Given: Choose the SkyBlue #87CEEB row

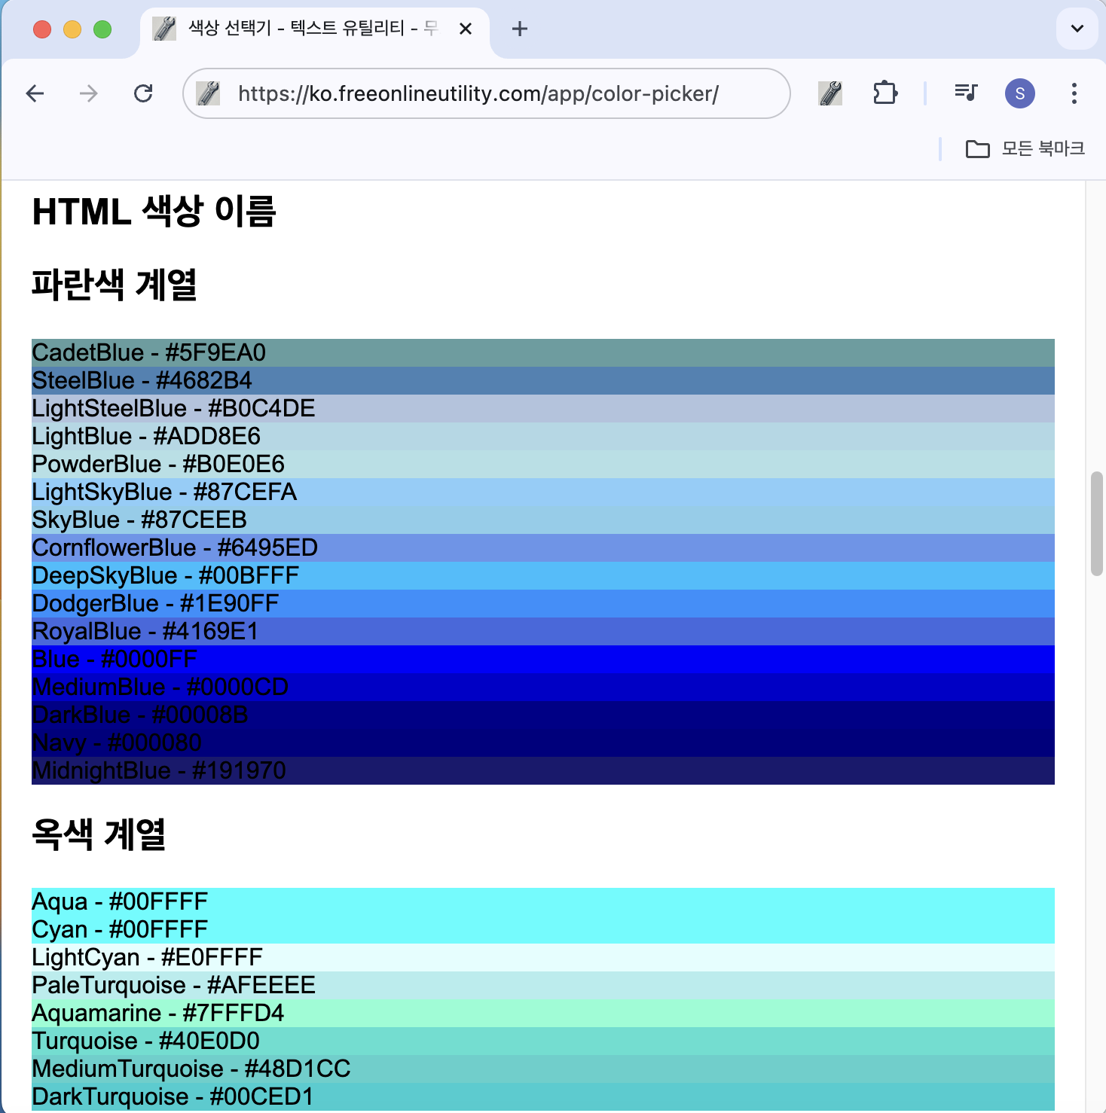Looking at the screenshot, I should (543, 520).
